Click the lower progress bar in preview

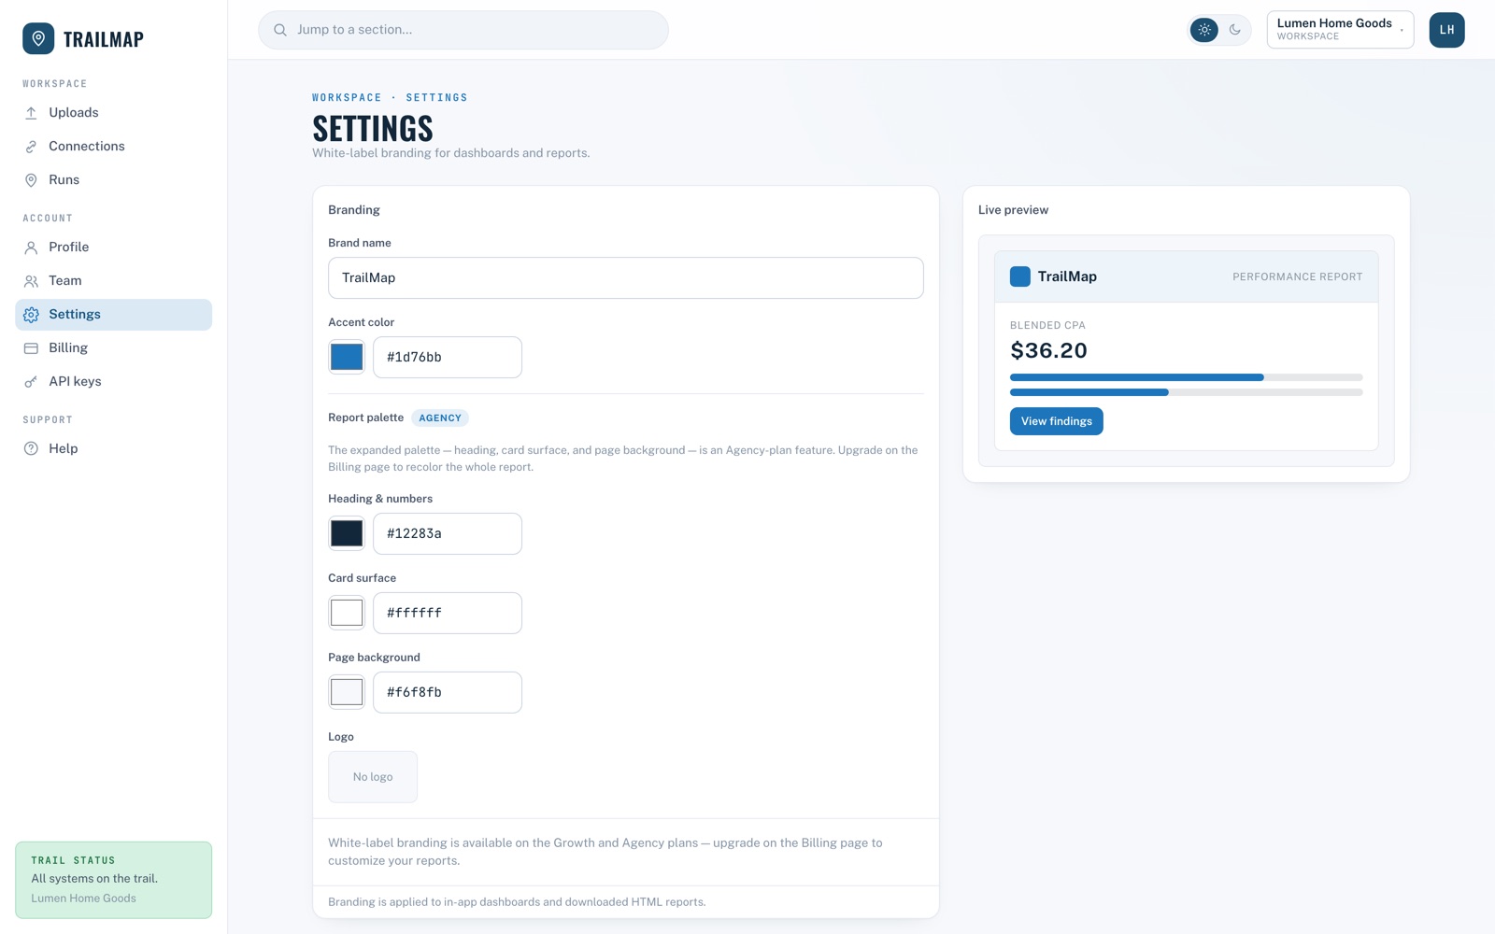(1186, 392)
